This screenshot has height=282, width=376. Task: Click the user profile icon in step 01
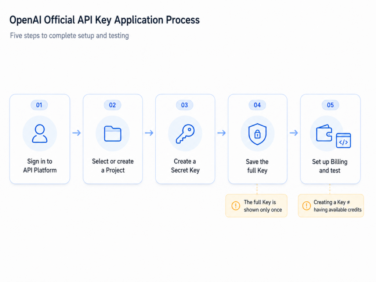(x=40, y=134)
